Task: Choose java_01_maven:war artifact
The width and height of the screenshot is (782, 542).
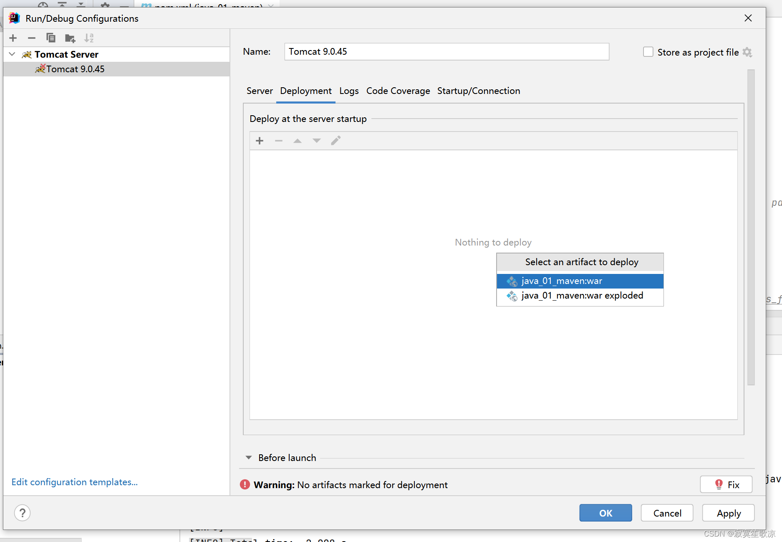Action: pos(580,281)
